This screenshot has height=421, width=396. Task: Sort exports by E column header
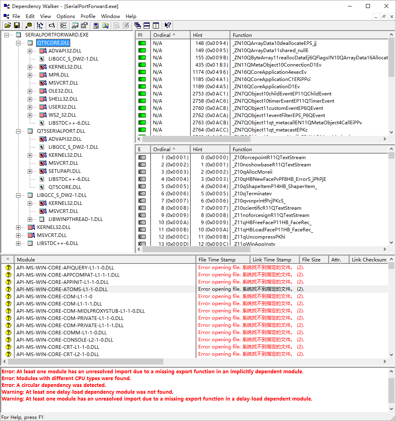click(x=143, y=150)
